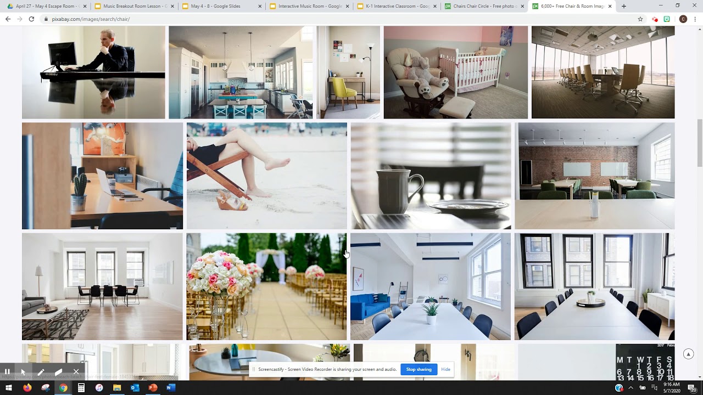
Task: Go forward in browser history
Action: pyautogui.click(x=19, y=19)
